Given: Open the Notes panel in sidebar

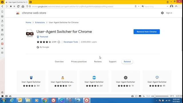Looking at the screenshot, I should 2,30.
